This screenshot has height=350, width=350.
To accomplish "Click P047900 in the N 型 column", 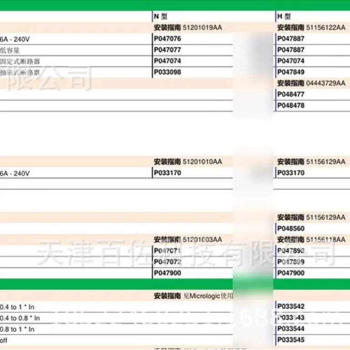I will 167,273.
